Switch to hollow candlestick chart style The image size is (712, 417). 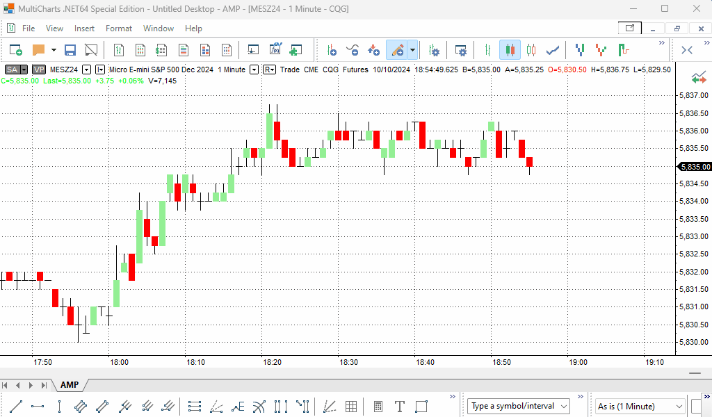[x=531, y=50]
